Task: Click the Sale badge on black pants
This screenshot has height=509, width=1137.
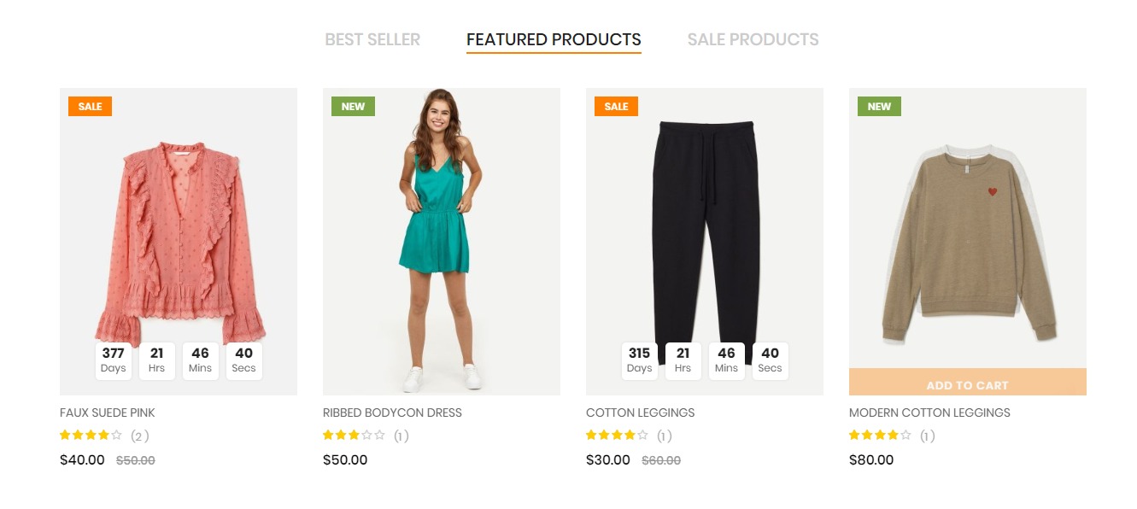Action: (616, 107)
